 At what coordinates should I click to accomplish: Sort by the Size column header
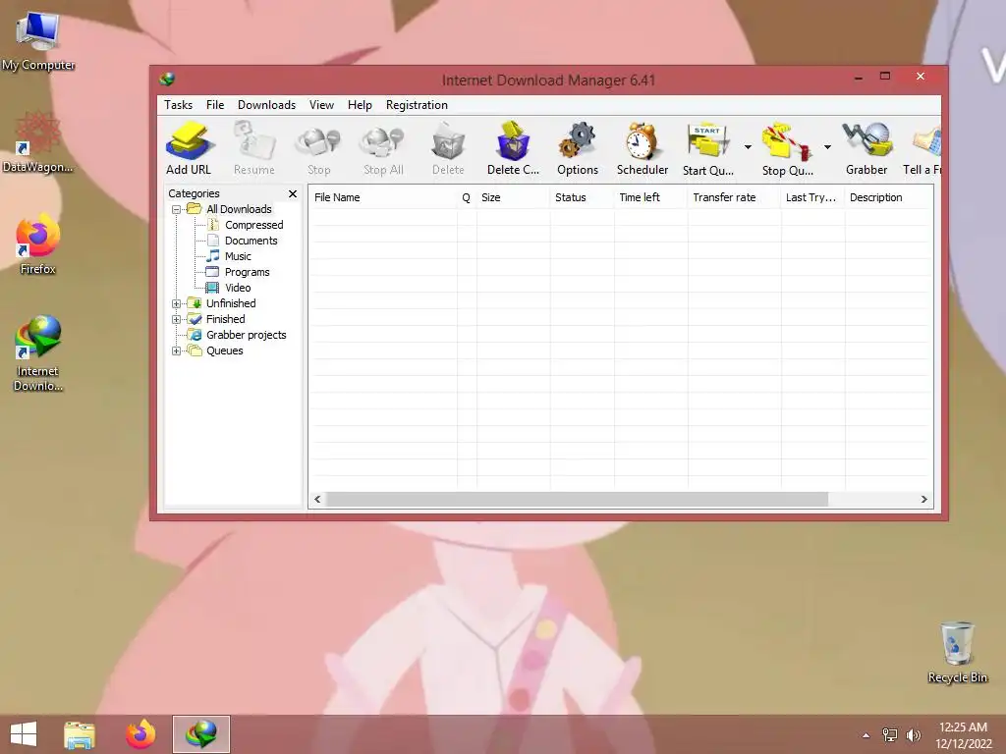[513, 197]
